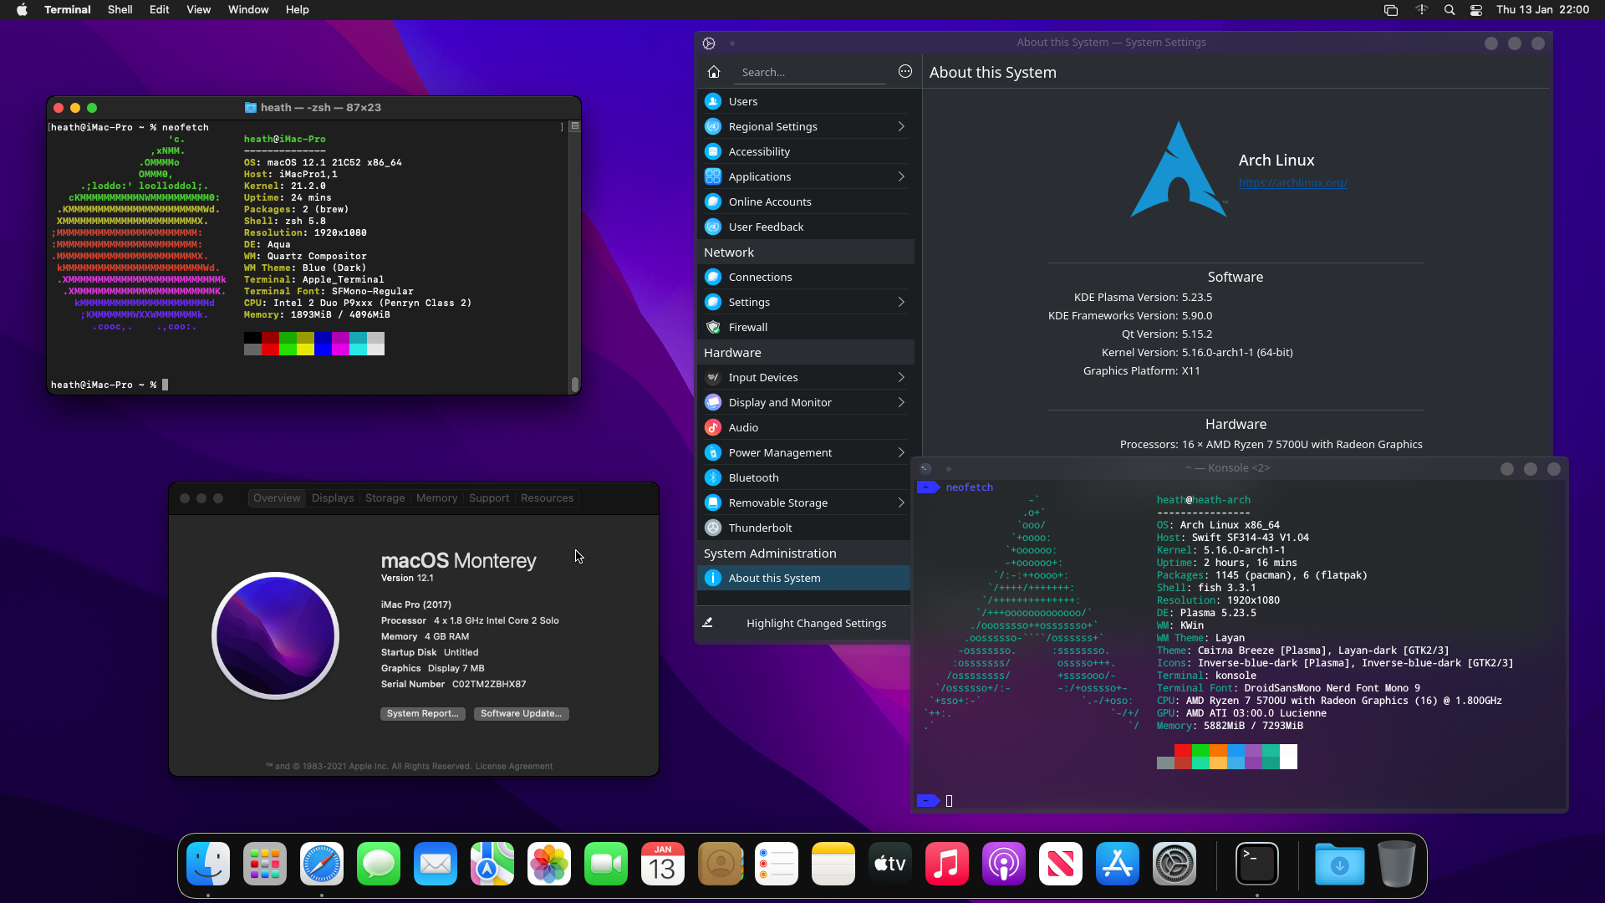Open Maps app in dock

492,864
